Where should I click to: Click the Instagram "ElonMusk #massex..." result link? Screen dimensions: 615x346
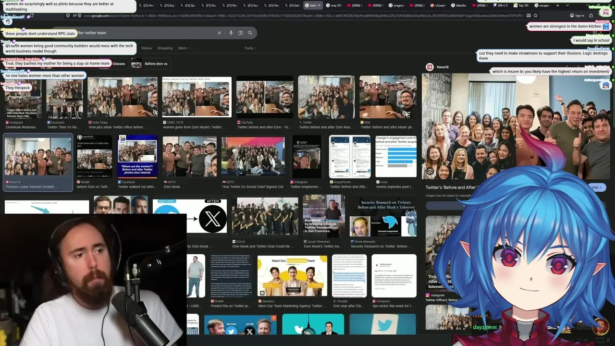[21, 125]
